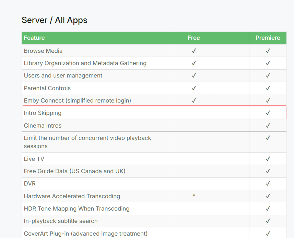Click Premiere checkmark for Cinema Intros
The width and height of the screenshot is (294, 238).
click(268, 126)
